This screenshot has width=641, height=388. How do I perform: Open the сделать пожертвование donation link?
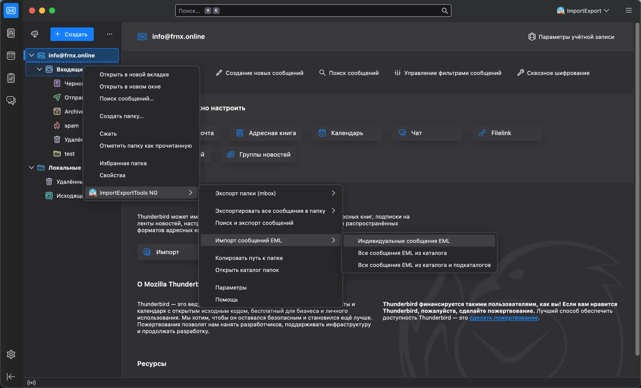(x=503, y=318)
